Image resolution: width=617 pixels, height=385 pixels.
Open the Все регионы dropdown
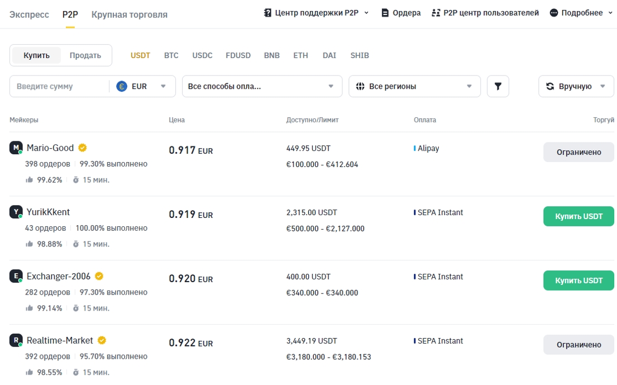pos(414,86)
